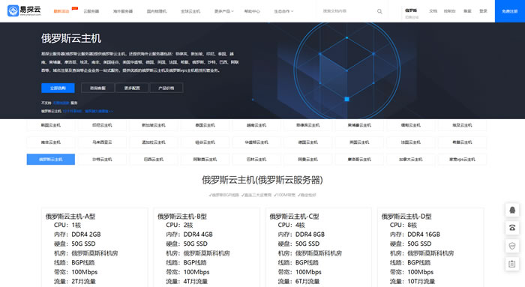Select the highlighted 俄罗斯云主机 tab
525x287 pixels.
point(51,159)
